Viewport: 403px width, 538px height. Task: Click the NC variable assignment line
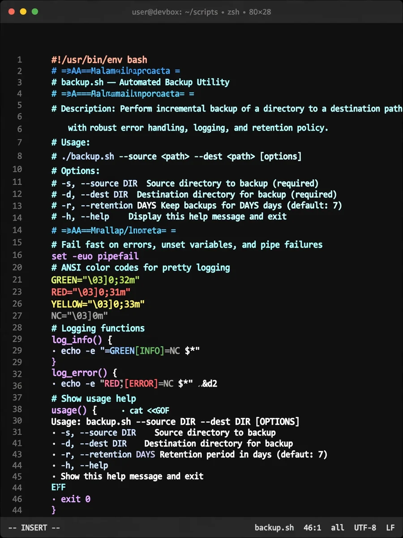80,316
